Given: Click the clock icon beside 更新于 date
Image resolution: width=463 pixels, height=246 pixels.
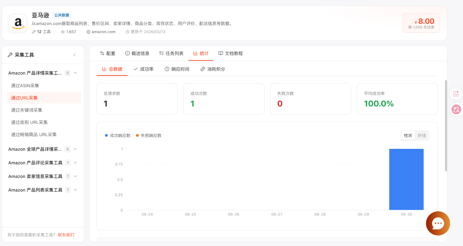Looking at the screenshot, I should [x=128, y=32].
